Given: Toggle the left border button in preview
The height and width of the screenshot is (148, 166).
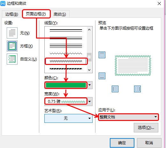Looking at the screenshot, I should tap(115, 89).
